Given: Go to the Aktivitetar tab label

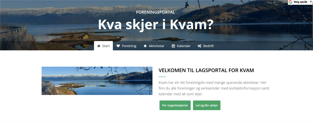Looking at the screenshot, I should pos(156,46).
